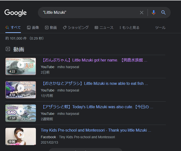Screen dimensions: 181x151
Task: Click the 1か月前 date text
Action: pos(47,96)
